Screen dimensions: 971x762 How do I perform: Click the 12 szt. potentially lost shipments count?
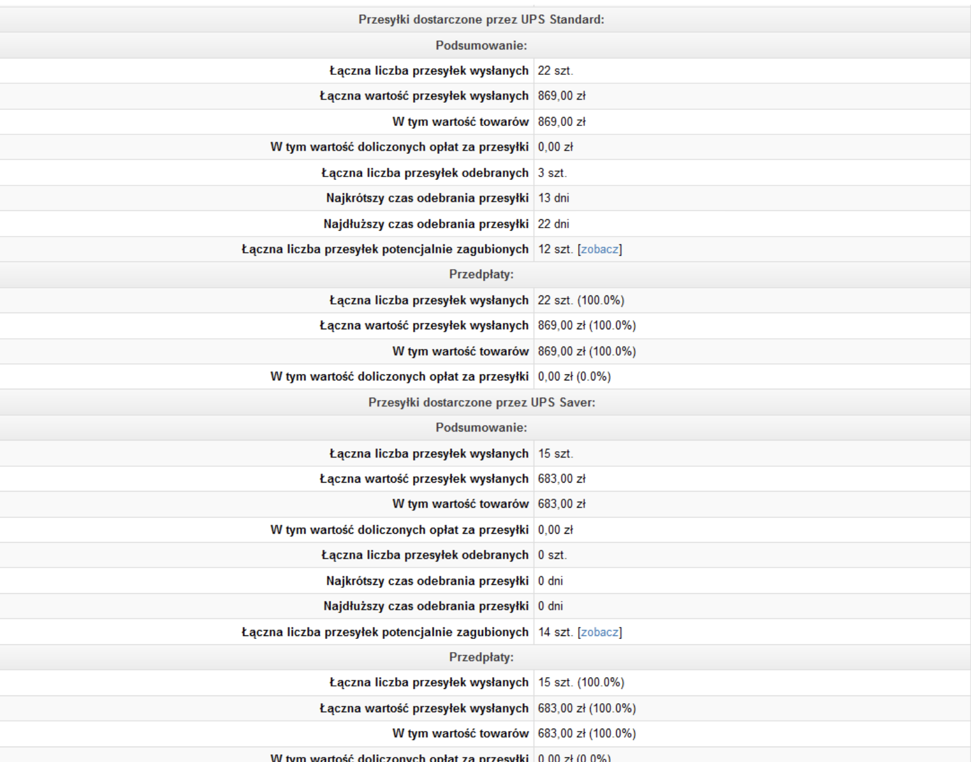point(556,249)
